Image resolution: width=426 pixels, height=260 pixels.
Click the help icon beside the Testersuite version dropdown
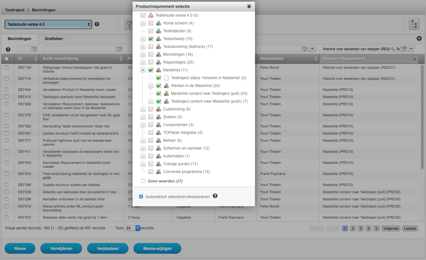(97, 24)
